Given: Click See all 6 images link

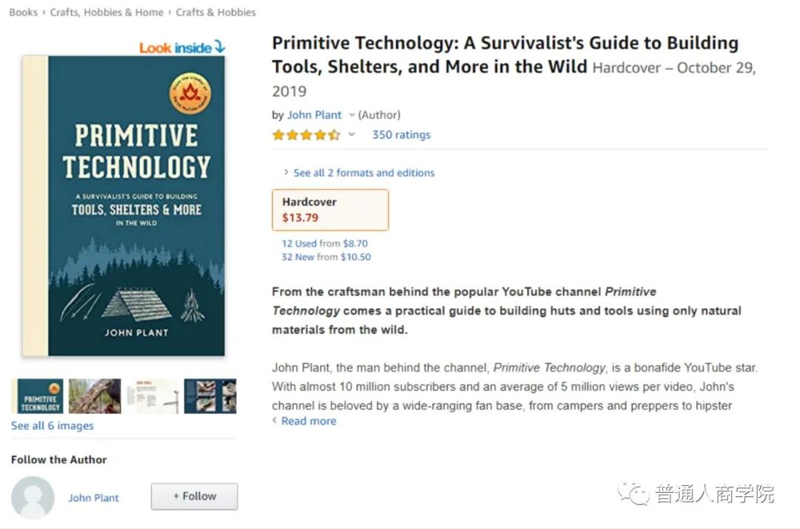Looking at the screenshot, I should click(x=53, y=426).
